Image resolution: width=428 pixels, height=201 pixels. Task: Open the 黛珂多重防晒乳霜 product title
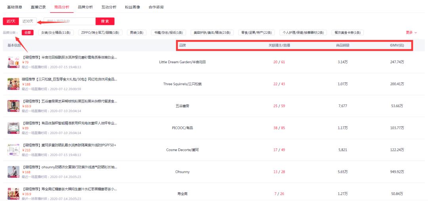coord(69,145)
